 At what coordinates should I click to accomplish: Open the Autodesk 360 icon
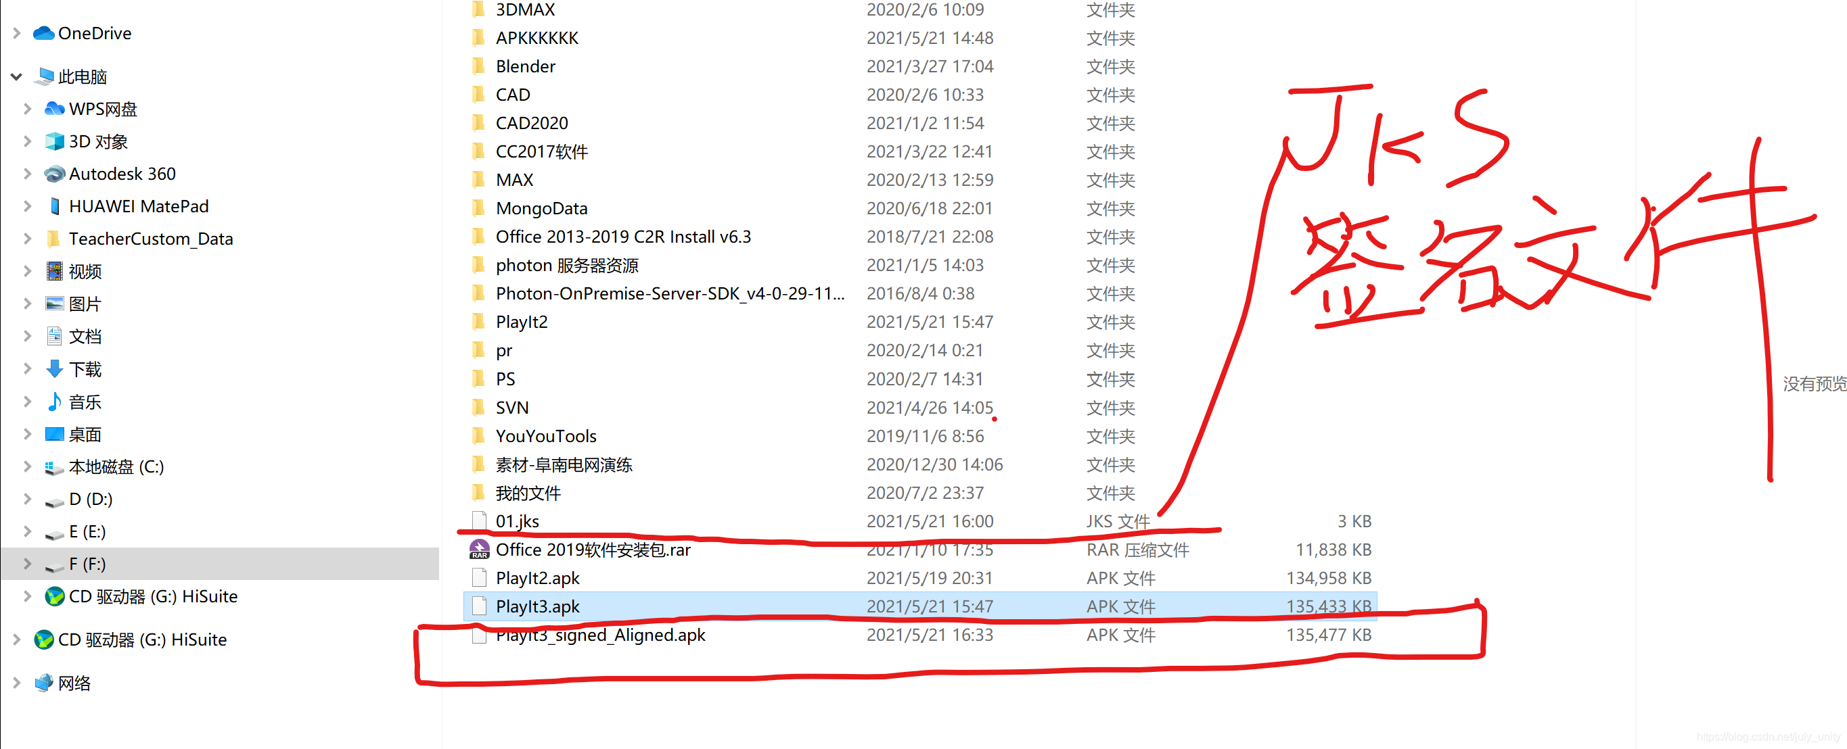tap(55, 174)
